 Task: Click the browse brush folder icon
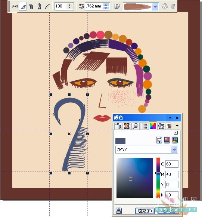(x=117, y=6)
